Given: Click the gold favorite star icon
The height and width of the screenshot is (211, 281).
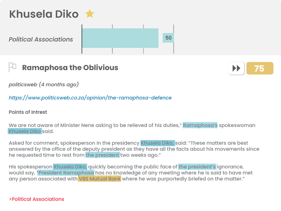Looking at the screenshot, I should (90, 14).
